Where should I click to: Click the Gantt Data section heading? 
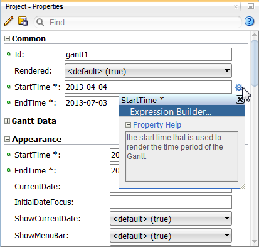point(34,121)
